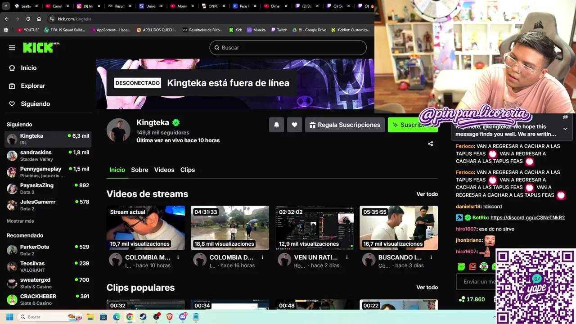Hide pinned message with crossed-eye icon
Viewport: 576px width, 324px height.
(565, 117)
